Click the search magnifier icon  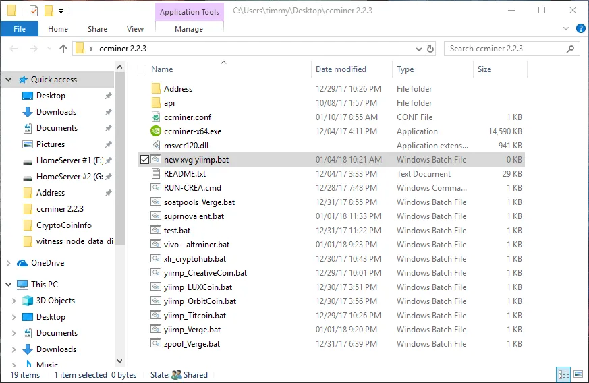coord(571,49)
